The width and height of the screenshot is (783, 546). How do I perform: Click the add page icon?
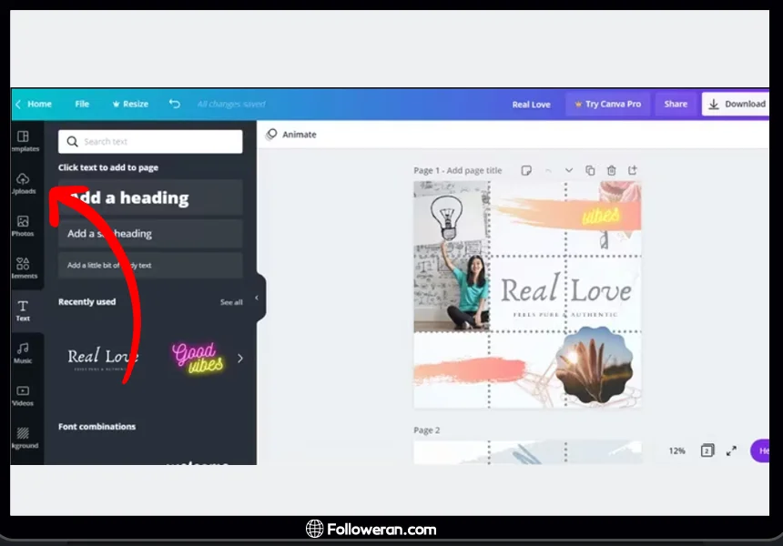[633, 170]
